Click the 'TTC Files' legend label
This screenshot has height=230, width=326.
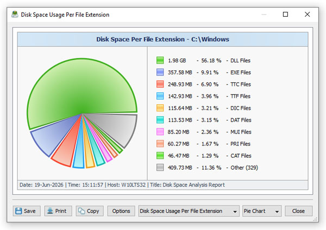click(x=241, y=84)
